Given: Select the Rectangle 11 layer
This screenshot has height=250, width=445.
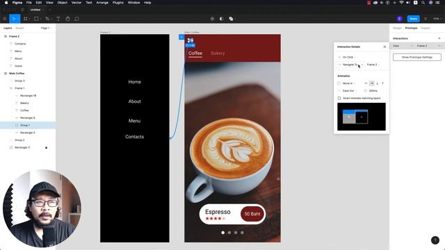Looking at the screenshot, I should 28,147.
